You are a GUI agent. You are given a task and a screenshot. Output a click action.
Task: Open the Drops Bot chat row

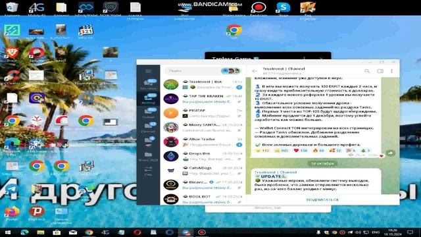(x=203, y=156)
